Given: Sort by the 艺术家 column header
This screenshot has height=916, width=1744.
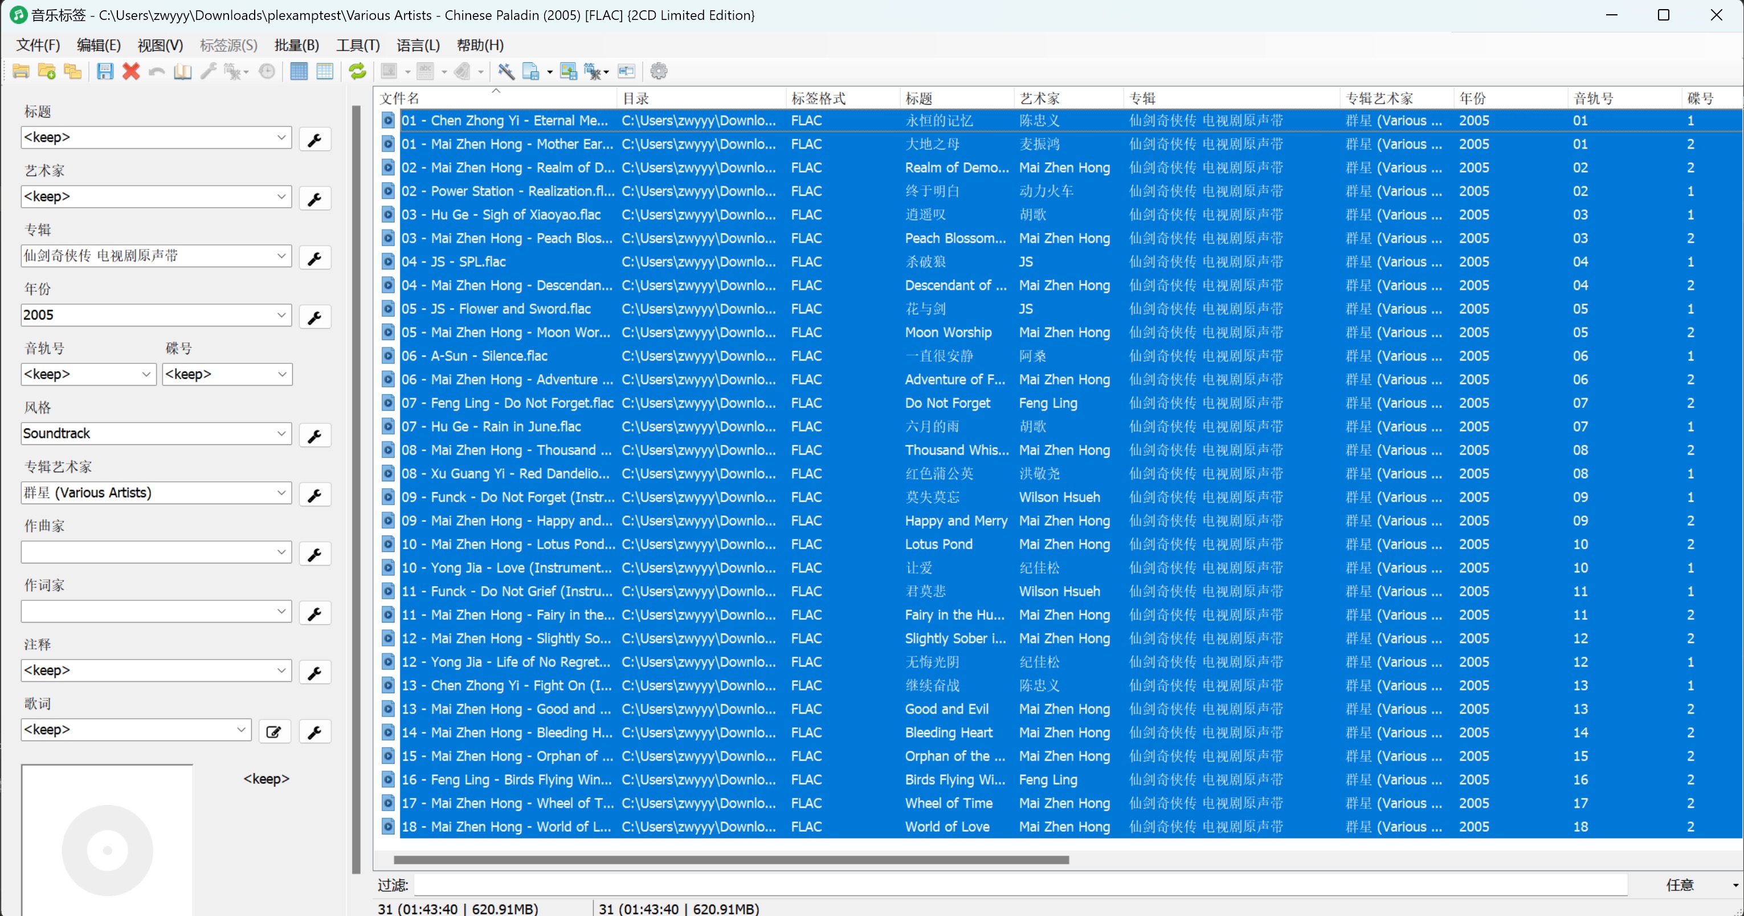Looking at the screenshot, I should [x=1040, y=99].
